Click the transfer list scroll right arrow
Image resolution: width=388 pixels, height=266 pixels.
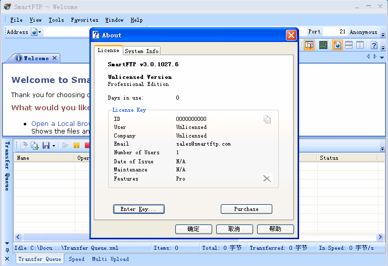pos(380,237)
